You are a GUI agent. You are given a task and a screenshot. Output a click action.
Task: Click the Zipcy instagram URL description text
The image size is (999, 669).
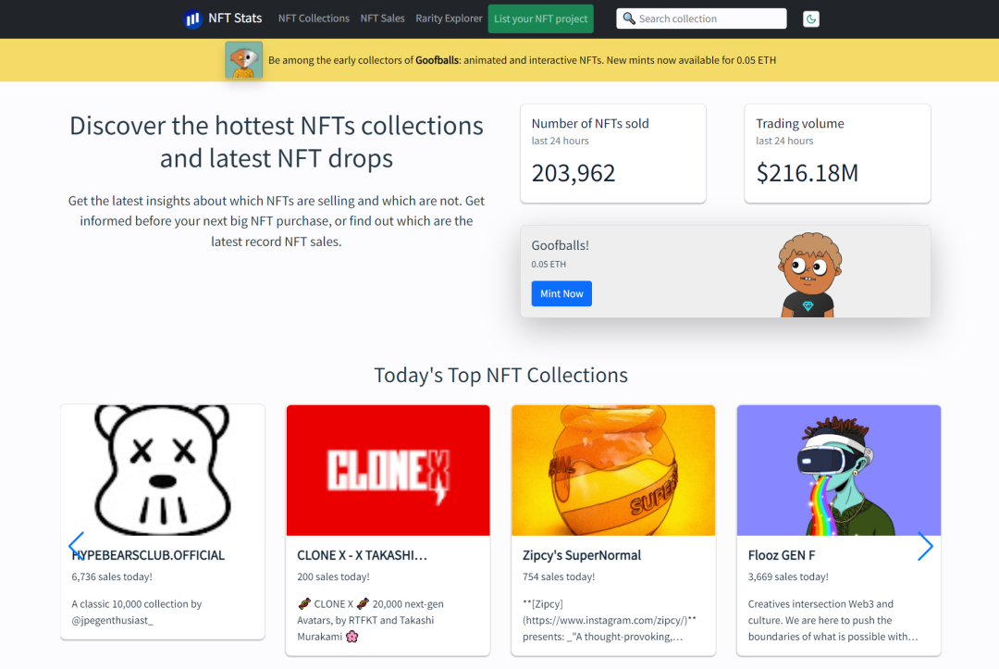tap(610, 621)
